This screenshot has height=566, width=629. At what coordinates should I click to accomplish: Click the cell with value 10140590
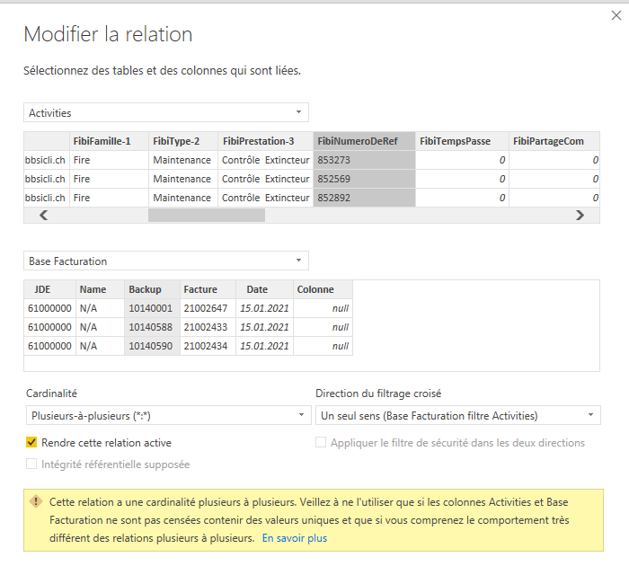[152, 346]
